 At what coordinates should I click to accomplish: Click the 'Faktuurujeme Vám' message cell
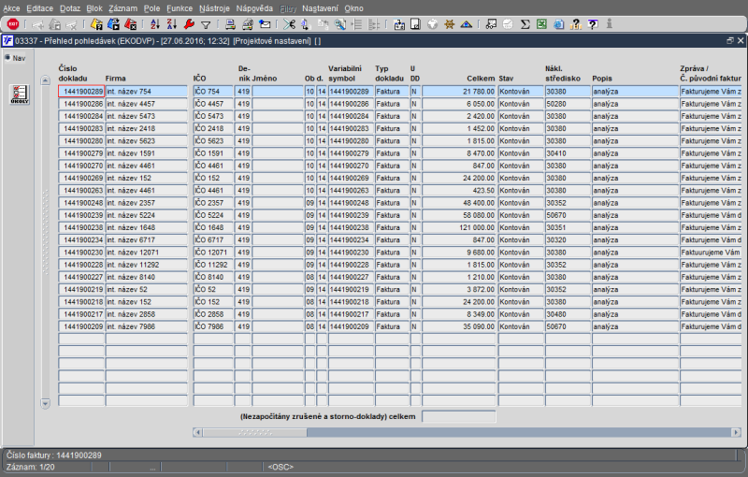tap(711, 253)
